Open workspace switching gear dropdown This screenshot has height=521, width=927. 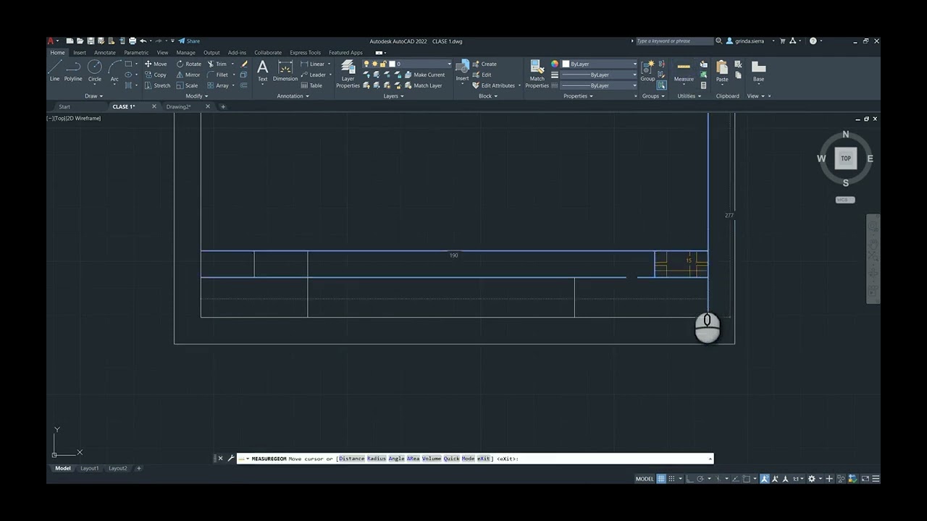click(x=814, y=478)
